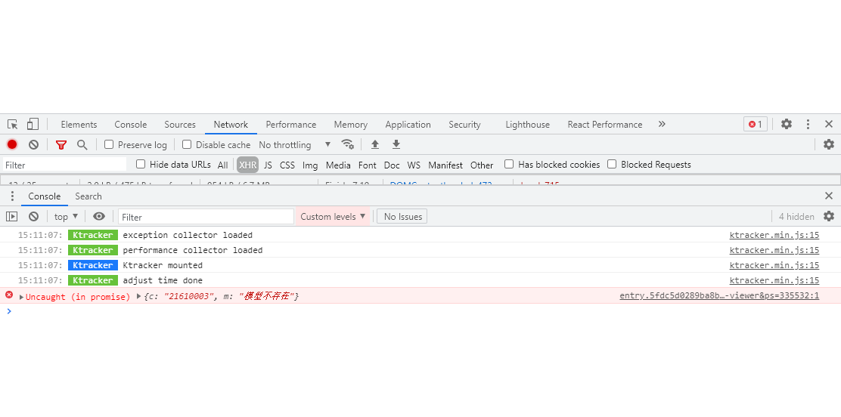Tick the Has blocked cookies checkbox
The image size is (841, 417).
coord(509,164)
